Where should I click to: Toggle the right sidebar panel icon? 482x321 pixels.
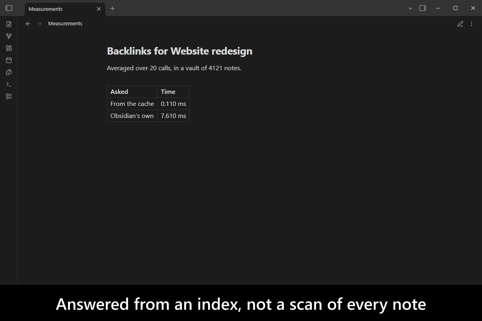pyautogui.click(x=423, y=8)
